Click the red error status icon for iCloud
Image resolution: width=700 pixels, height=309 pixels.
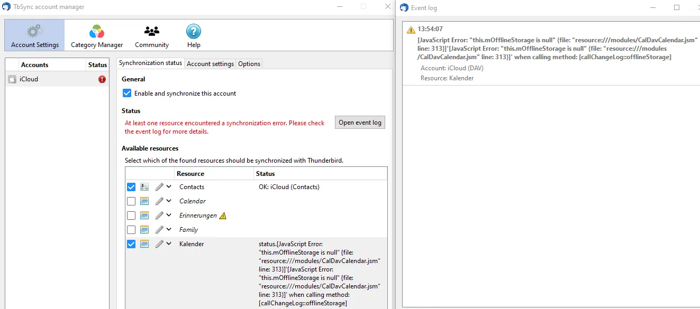(102, 79)
